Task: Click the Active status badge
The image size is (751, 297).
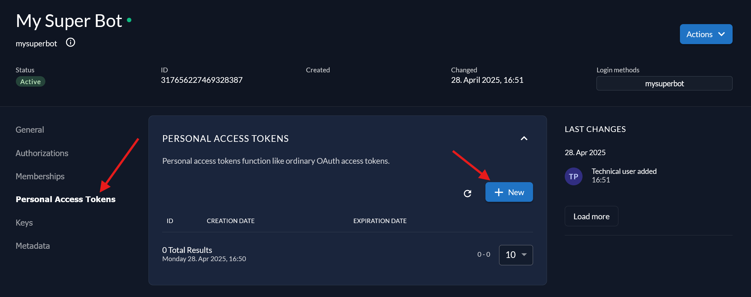Action: (x=30, y=81)
